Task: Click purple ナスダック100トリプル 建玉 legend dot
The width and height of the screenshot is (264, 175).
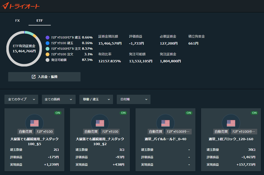Action: tap(47, 37)
